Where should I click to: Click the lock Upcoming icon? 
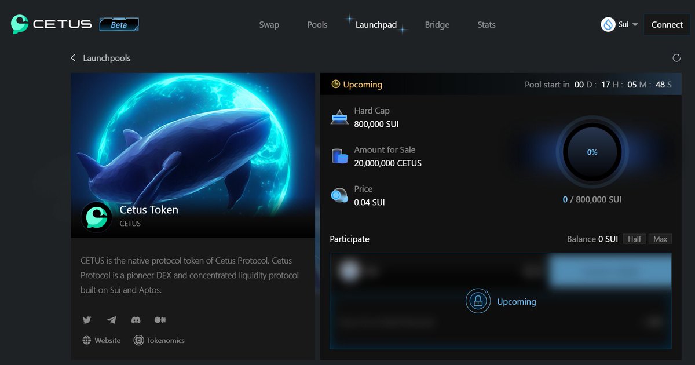478,301
